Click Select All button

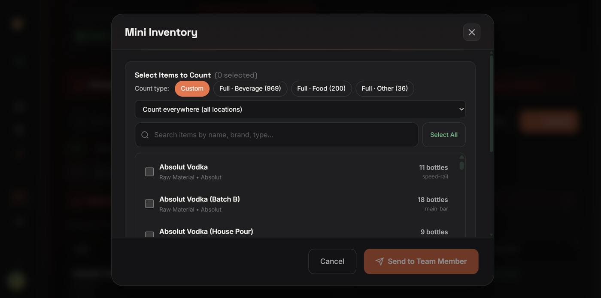[x=444, y=135]
